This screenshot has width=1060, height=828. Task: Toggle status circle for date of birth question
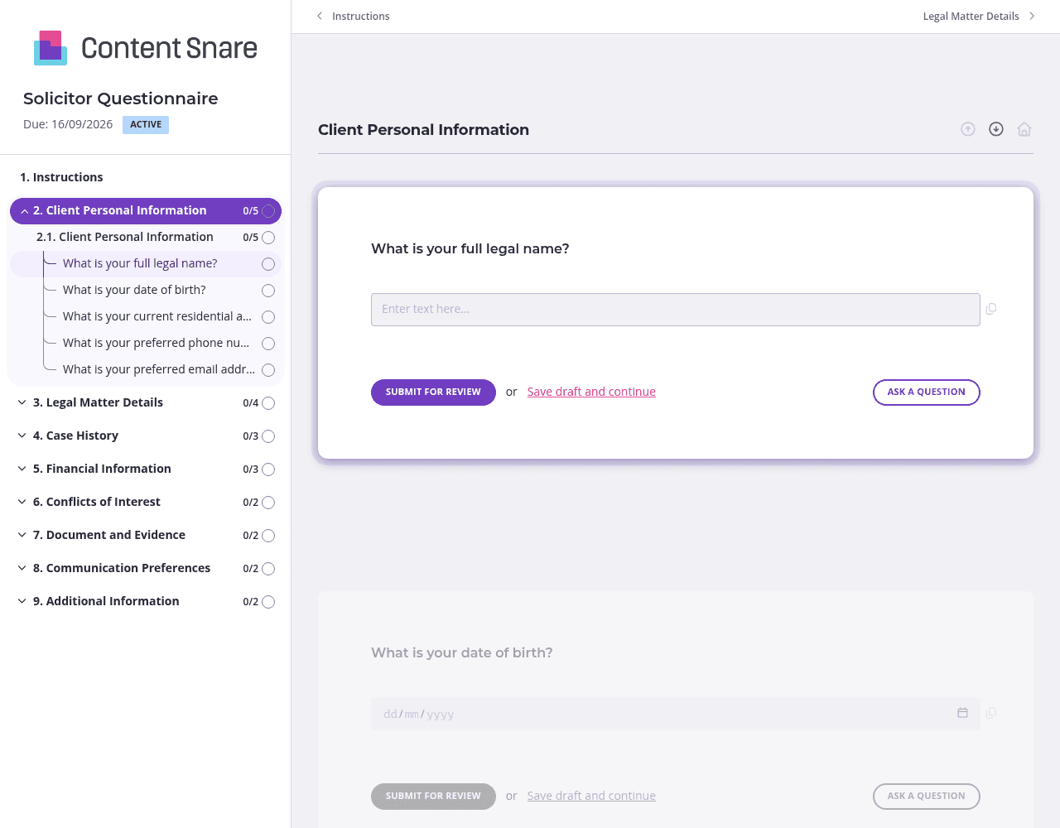coord(268,291)
